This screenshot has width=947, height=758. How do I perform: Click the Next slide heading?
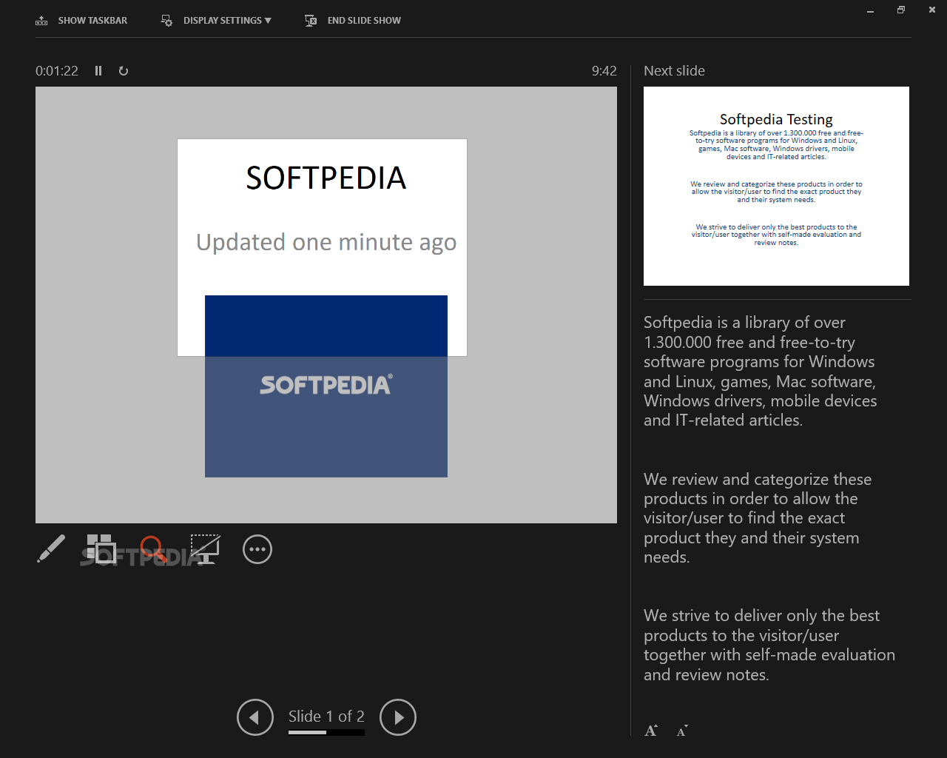(674, 71)
